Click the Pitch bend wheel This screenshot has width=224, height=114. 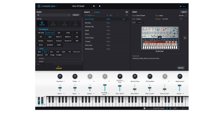(x=39, y=101)
